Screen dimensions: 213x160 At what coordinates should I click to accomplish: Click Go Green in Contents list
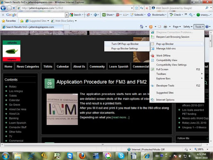click(15, 105)
